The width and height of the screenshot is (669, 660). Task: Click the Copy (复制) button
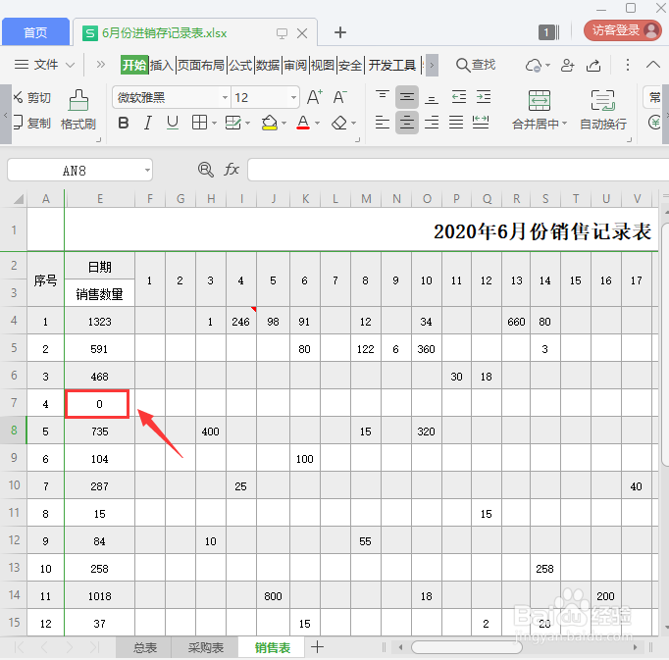click(x=31, y=123)
